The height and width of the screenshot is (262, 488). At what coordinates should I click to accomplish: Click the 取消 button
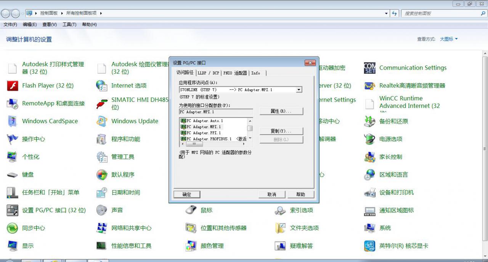click(x=272, y=194)
